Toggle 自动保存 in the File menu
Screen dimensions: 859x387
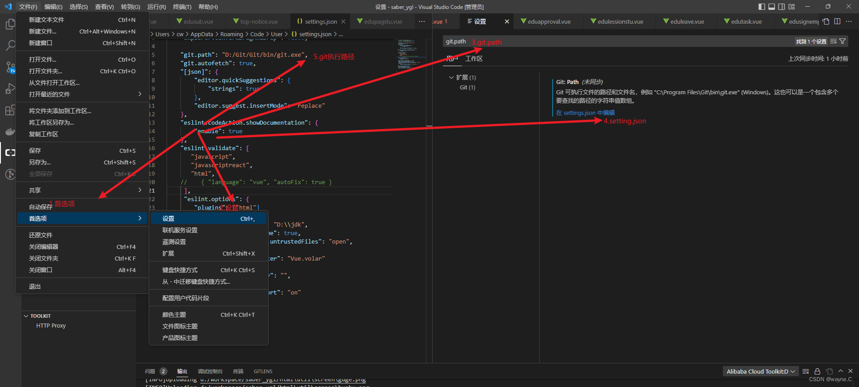tap(82, 207)
